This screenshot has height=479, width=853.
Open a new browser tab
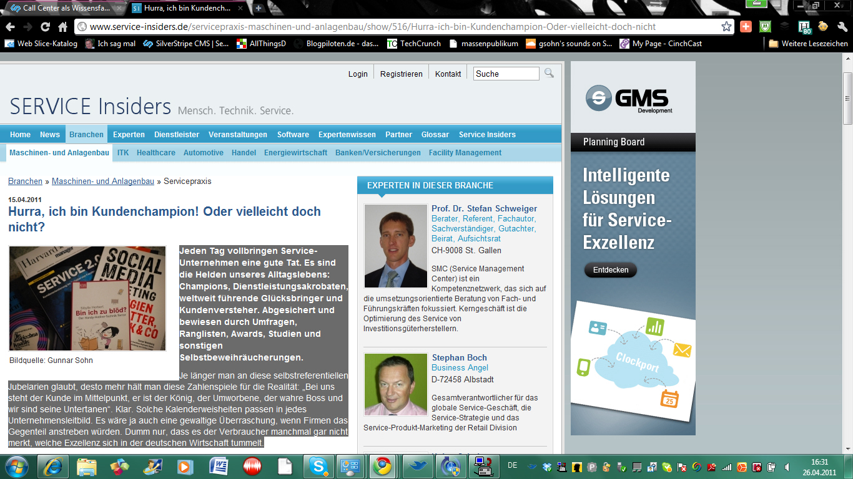(259, 8)
